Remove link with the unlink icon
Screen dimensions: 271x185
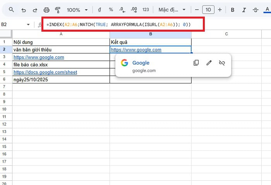coord(222,63)
